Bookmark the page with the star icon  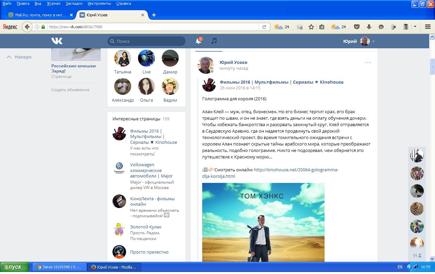pos(311,27)
